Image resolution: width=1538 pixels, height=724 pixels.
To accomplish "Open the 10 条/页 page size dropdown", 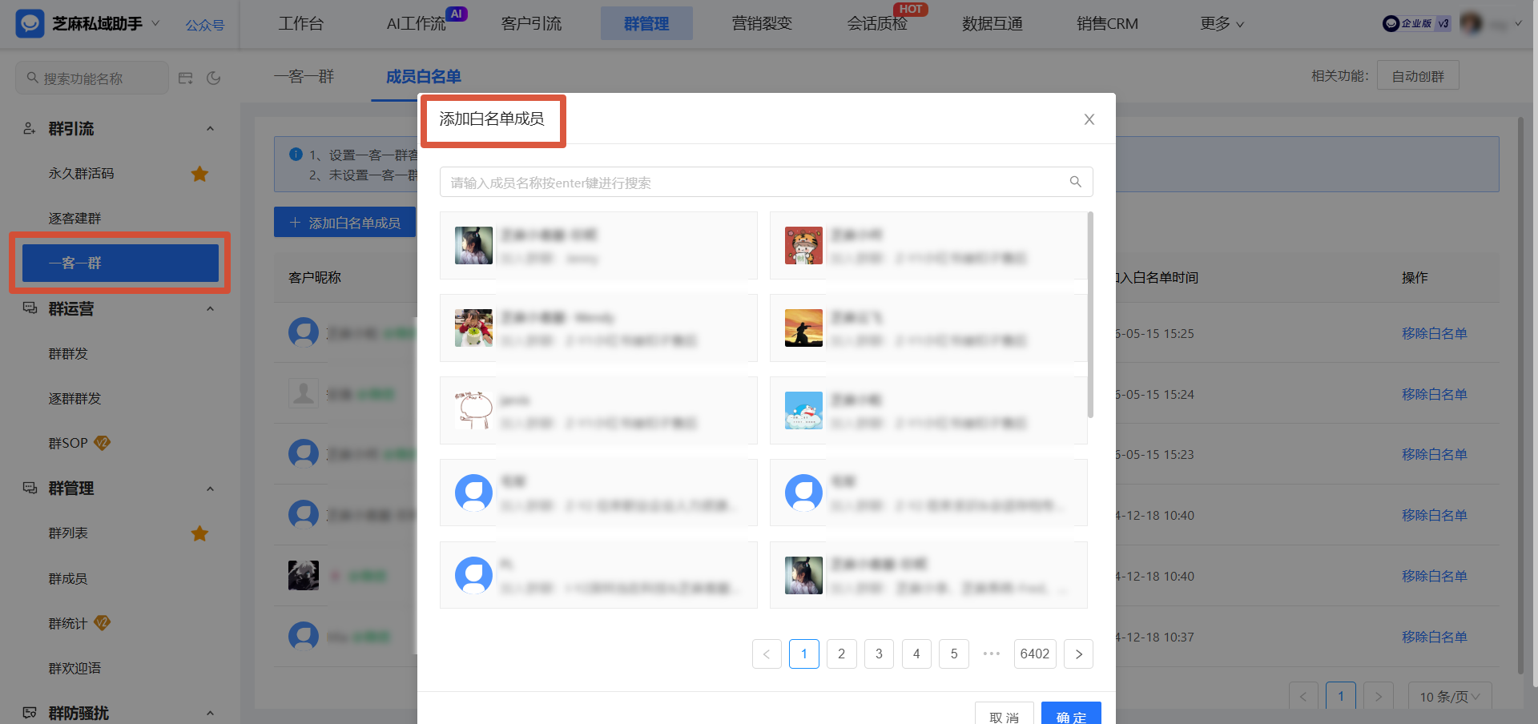I will point(1450,696).
